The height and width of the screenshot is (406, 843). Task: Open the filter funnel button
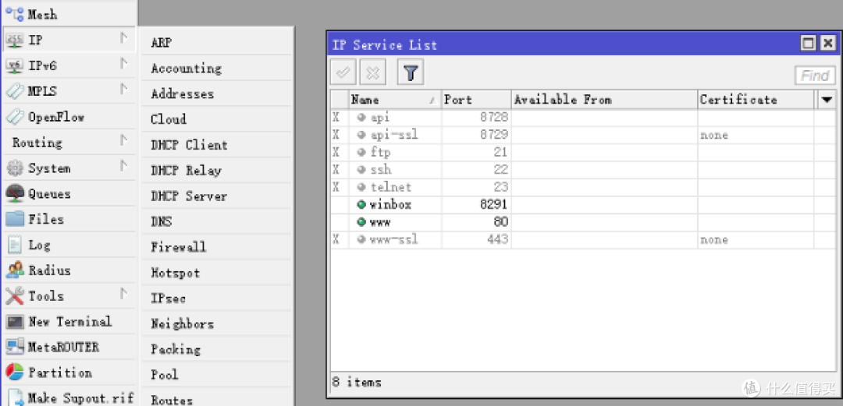click(411, 72)
